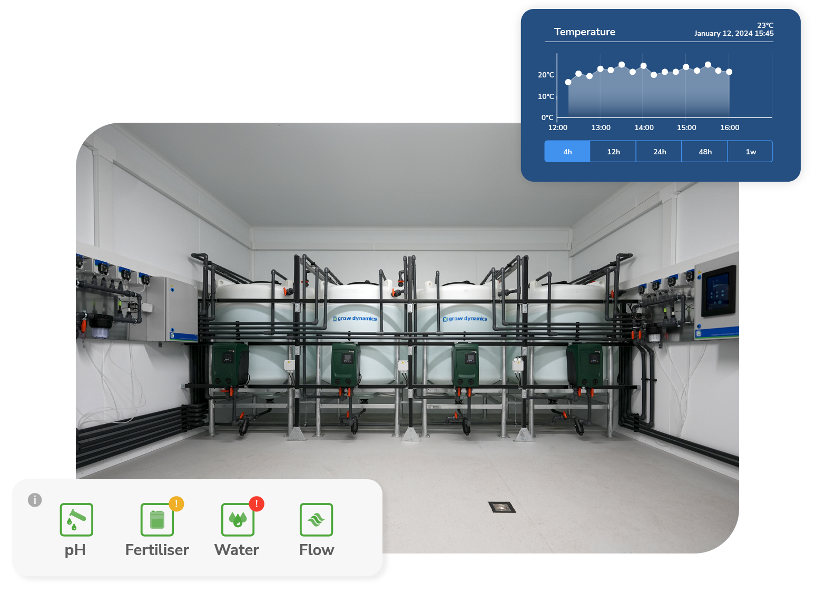This screenshot has height=603, width=825.
Task: Open the Flow waves icon
Action: click(316, 519)
